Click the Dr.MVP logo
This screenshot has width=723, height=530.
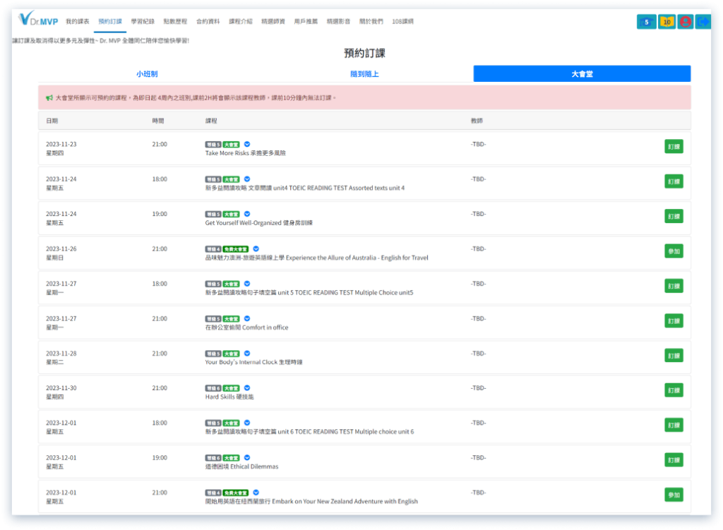tap(39, 20)
